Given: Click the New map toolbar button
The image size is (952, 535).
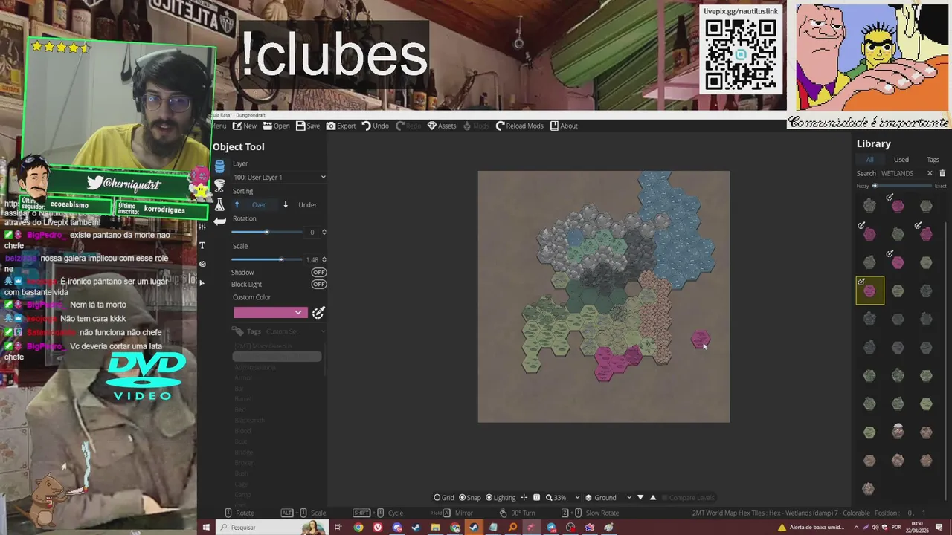Looking at the screenshot, I should click(245, 126).
